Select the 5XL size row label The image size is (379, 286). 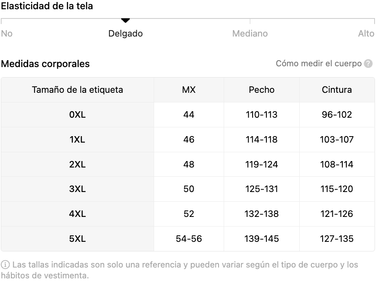tap(78, 239)
